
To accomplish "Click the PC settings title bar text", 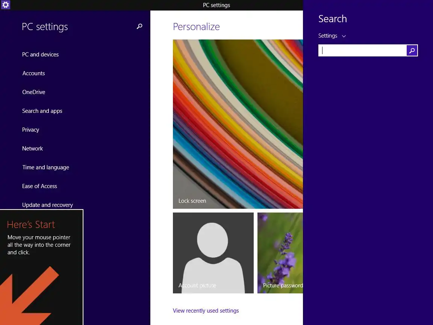I will coord(216,5).
